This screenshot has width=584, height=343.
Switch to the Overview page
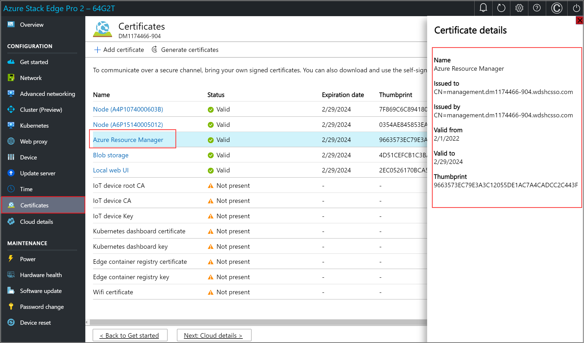click(x=32, y=25)
